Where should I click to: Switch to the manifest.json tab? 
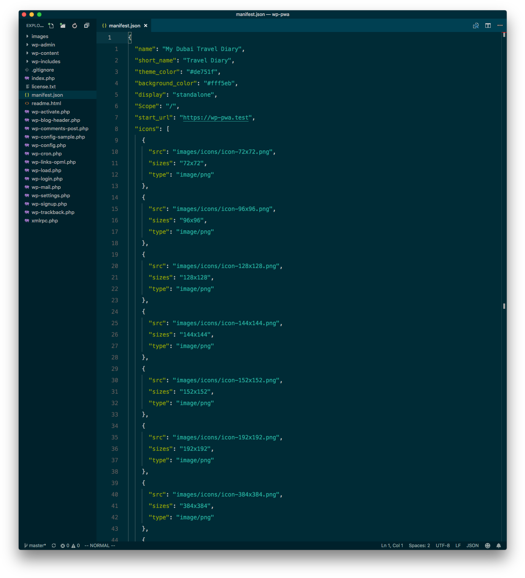click(x=124, y=26)
